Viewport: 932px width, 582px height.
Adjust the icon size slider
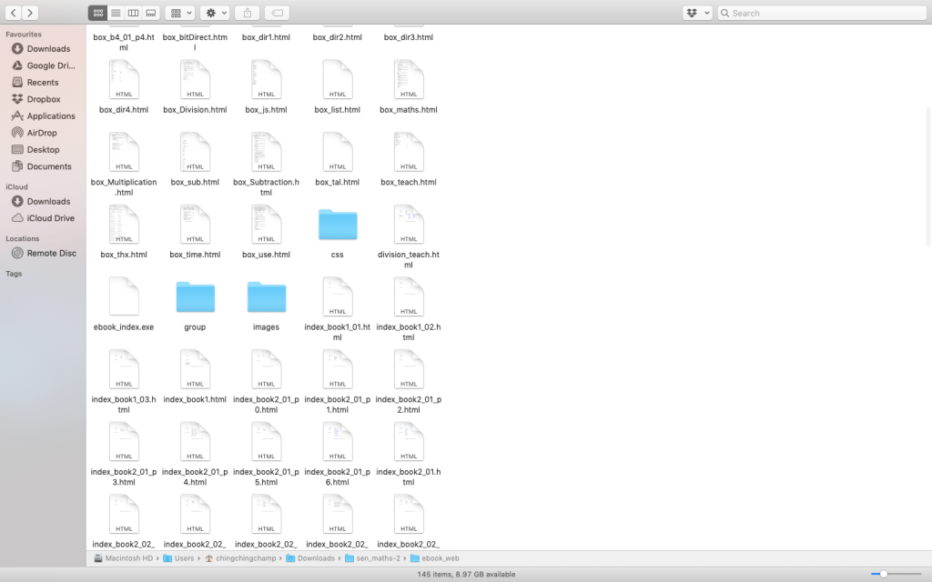click(x=883, y=574)
